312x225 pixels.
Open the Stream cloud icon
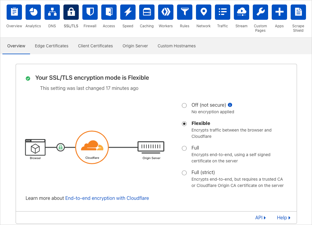click(x=241, y=12)
